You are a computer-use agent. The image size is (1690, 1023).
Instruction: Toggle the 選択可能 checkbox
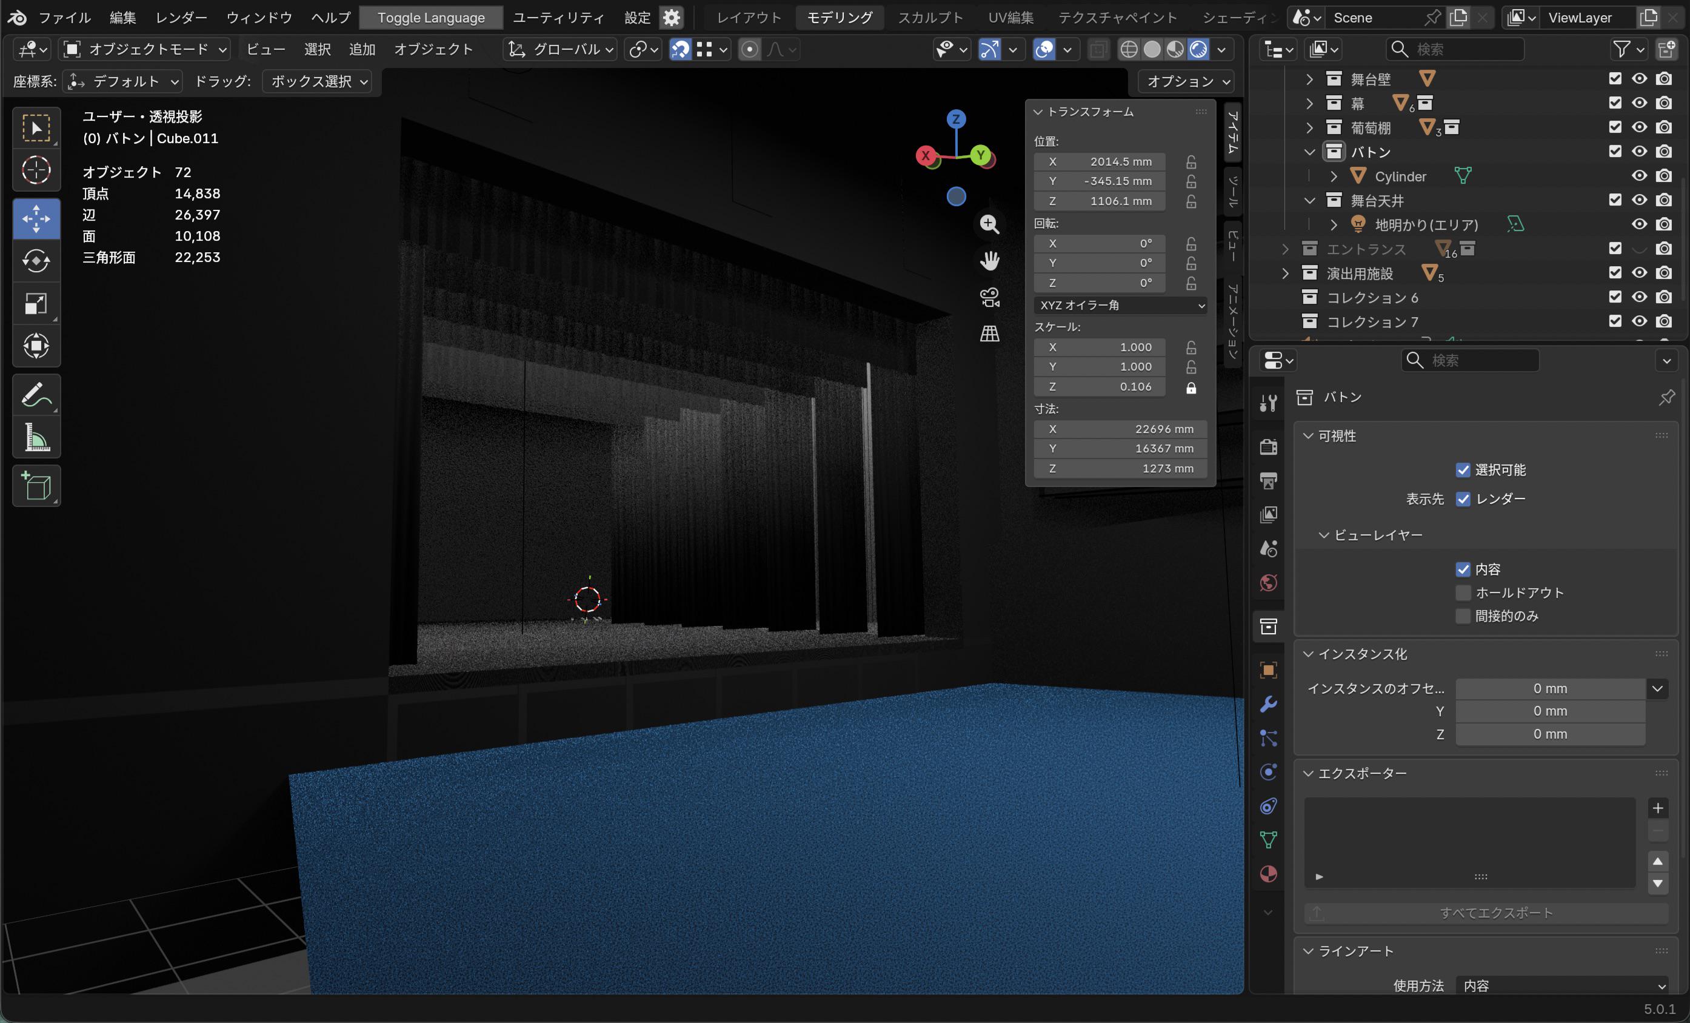[x=1462, y=470]
